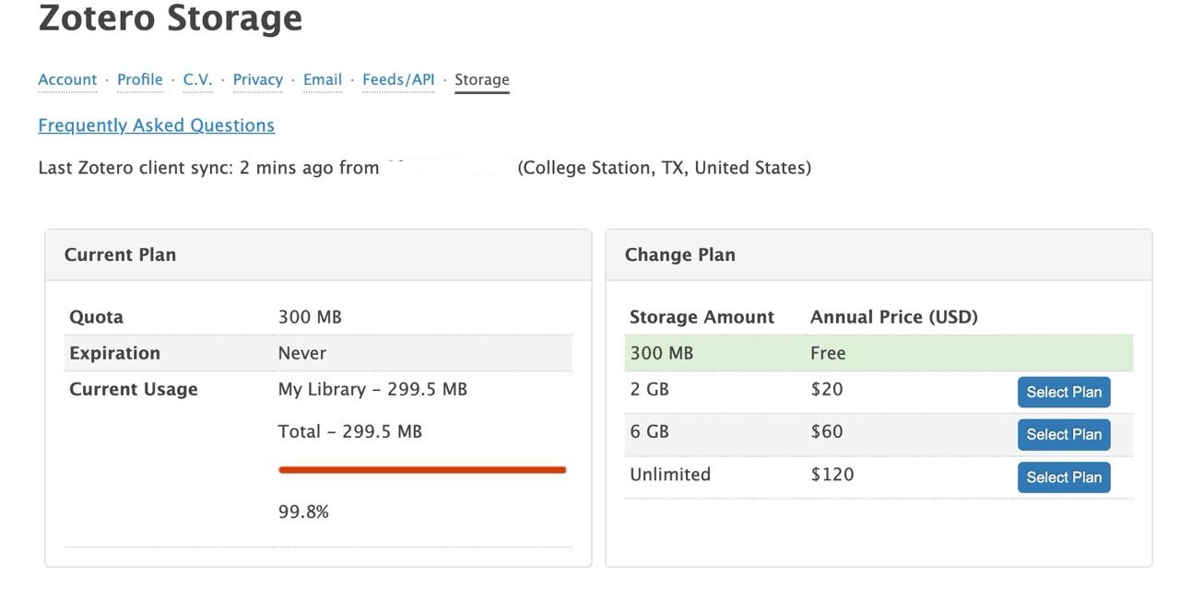Click the Quota row label

click(x=96, y=317)
